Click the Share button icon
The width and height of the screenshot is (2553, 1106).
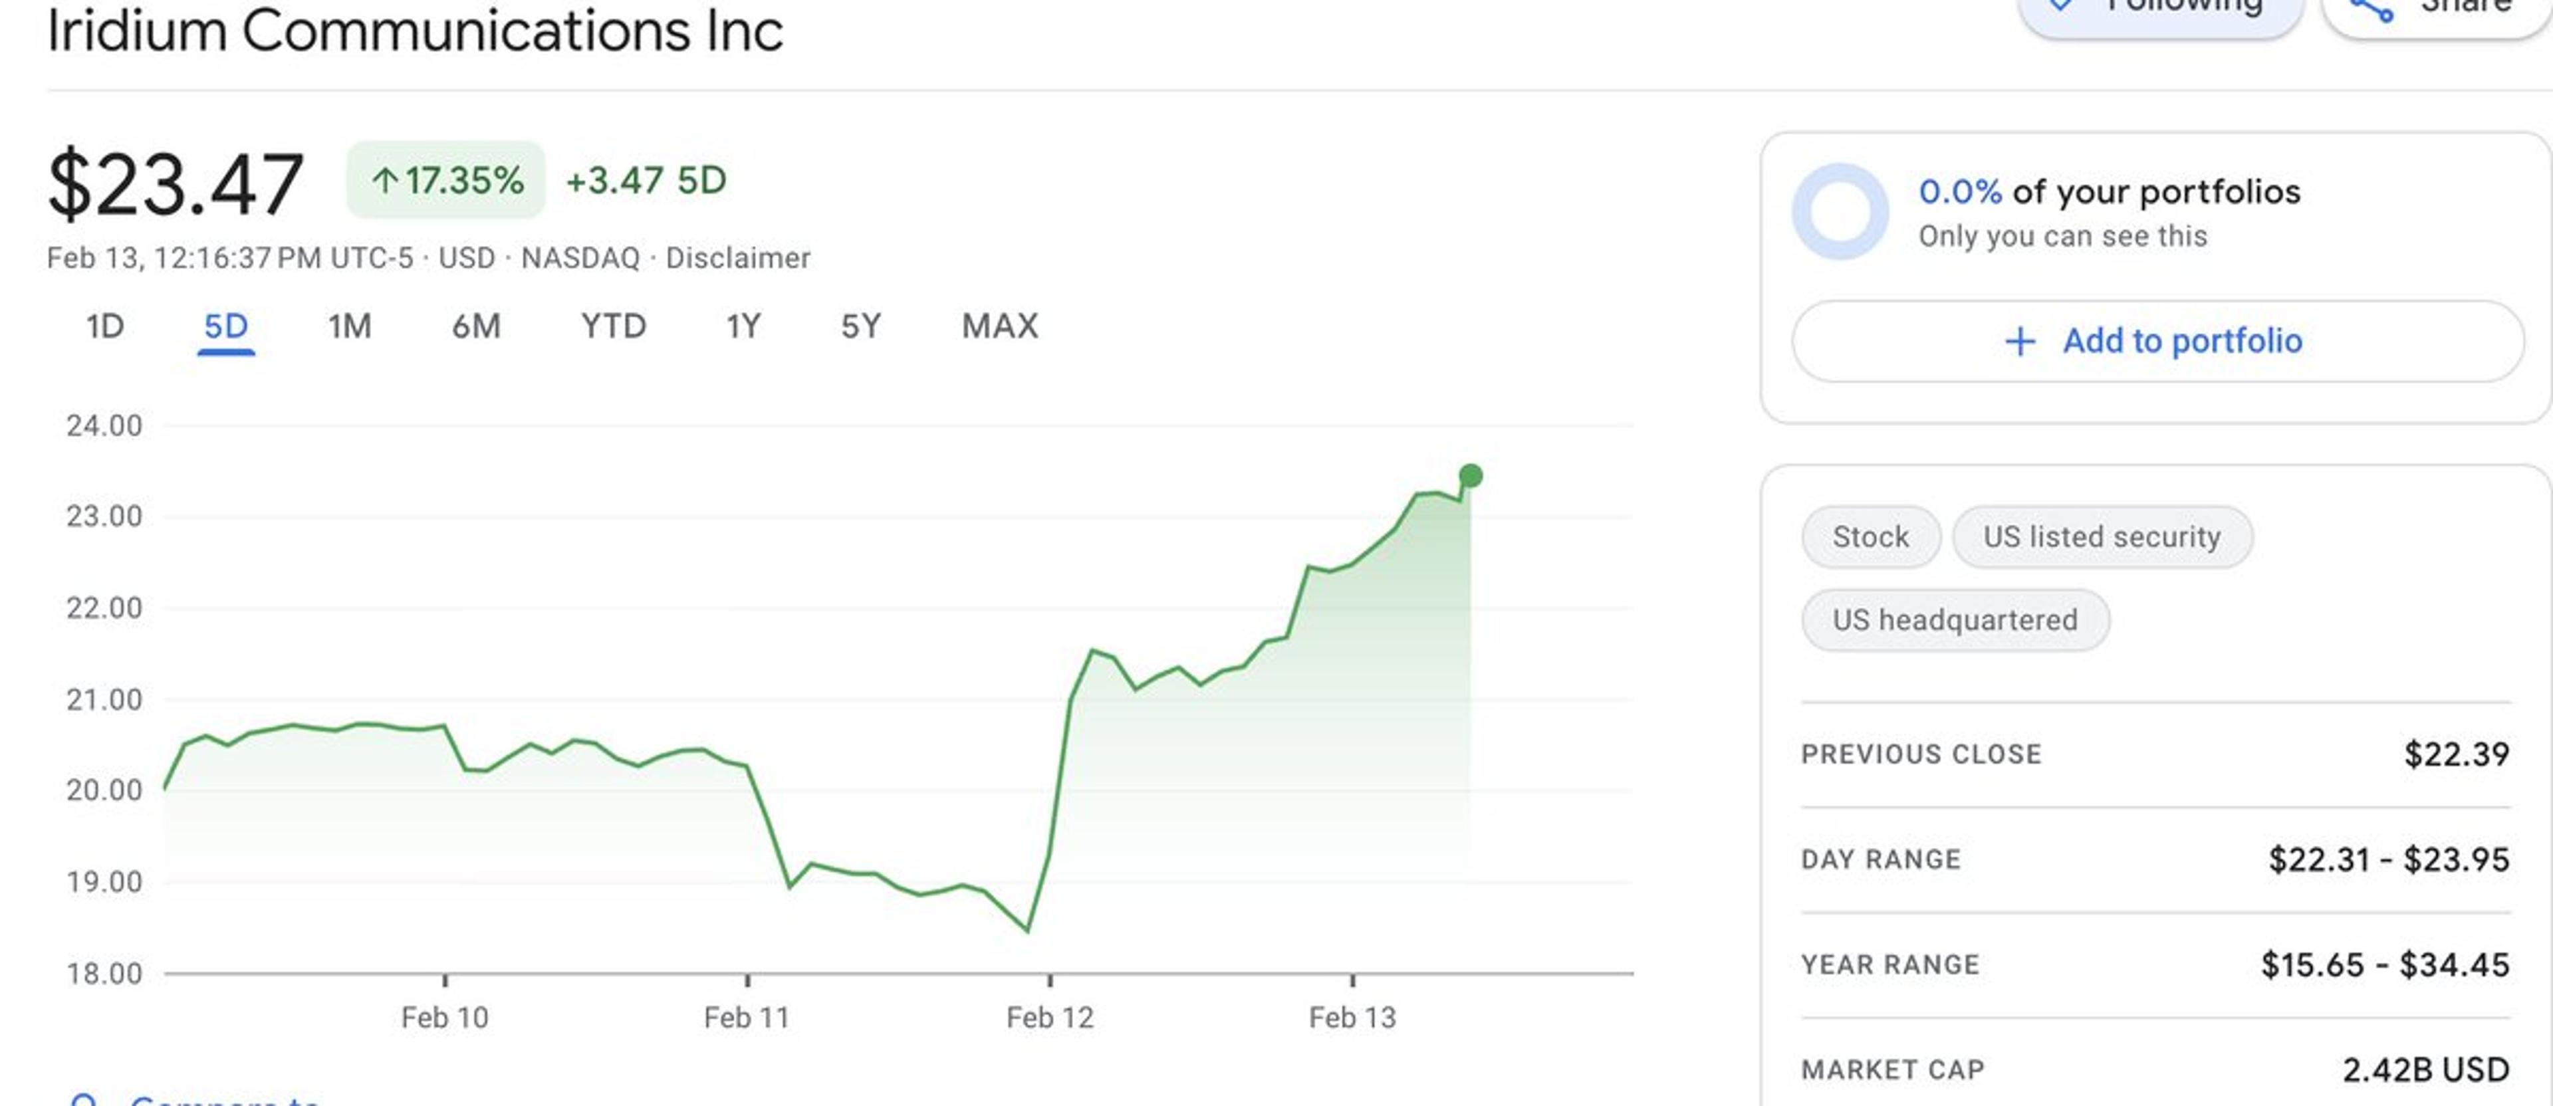click(2373, 10)
